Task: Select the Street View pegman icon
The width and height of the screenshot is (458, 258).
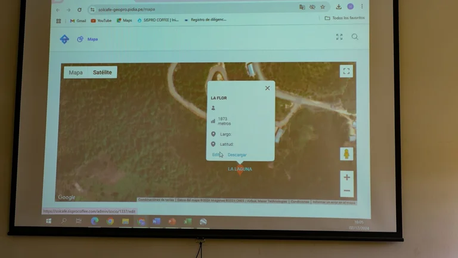Action: [346, 154]
